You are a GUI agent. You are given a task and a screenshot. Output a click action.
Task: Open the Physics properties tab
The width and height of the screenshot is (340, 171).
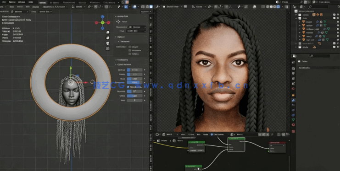[293, 110]
